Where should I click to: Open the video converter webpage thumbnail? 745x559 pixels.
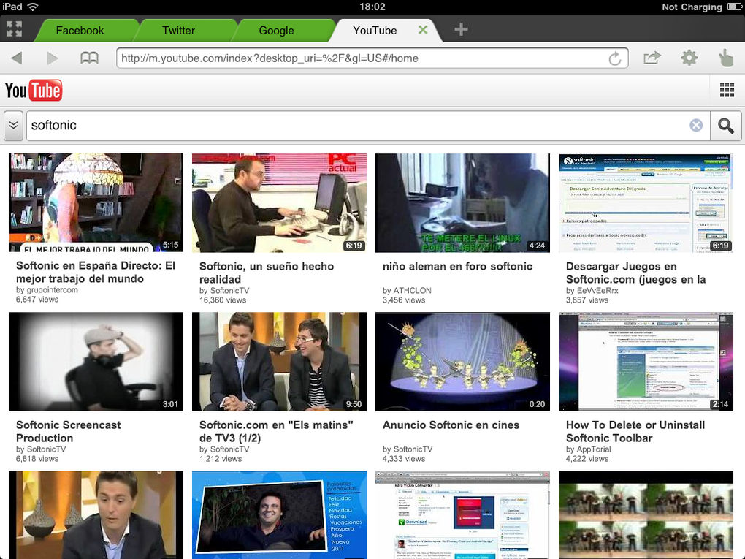[x=462, y=515]
